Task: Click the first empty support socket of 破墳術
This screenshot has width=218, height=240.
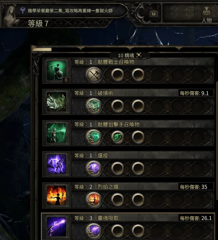Action: (x=117, y=106)
